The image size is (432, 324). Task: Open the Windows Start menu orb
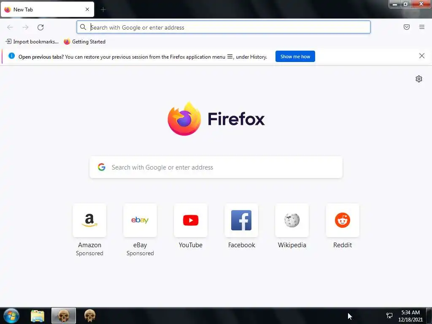[11, 316]
